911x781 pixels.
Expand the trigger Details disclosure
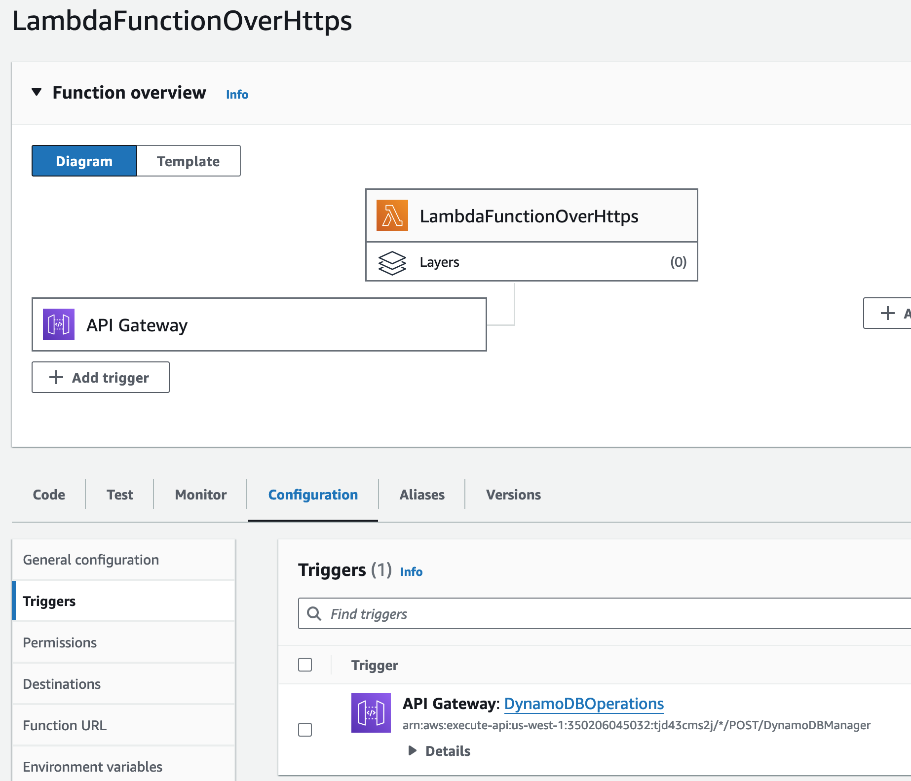pos(412,750)
